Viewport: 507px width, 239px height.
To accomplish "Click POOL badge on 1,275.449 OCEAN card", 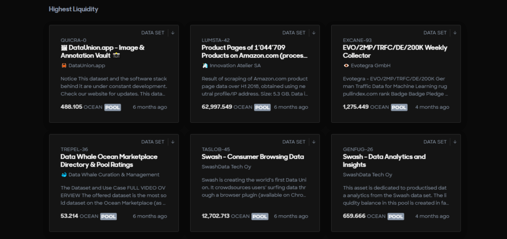I will click(x=399, y=107).
